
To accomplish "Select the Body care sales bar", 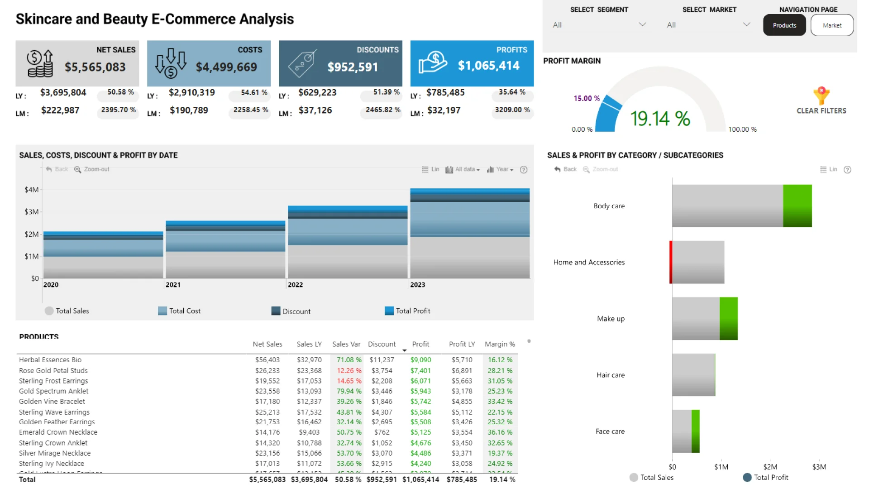I will coord(728,206).
